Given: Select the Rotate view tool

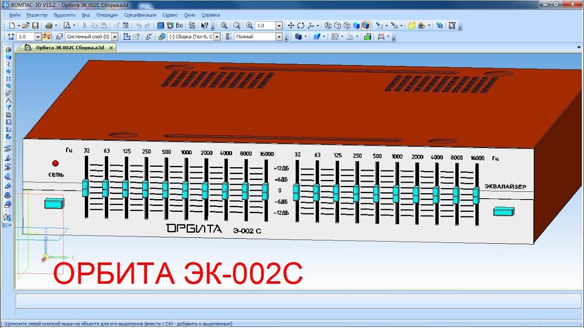Looking at the screenshot, I should click(x=301, y=26).
